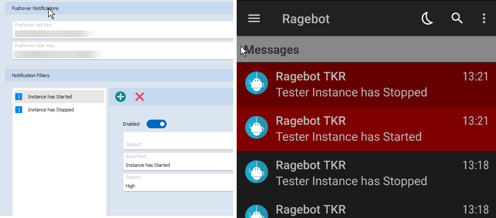Add a new notification filter
496x218 pixels.
[x=121, y=97]
